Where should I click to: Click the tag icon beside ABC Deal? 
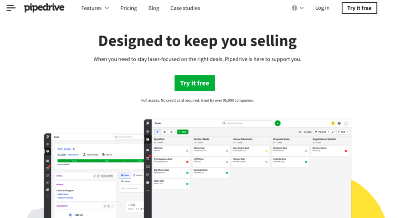click(74, 149)
